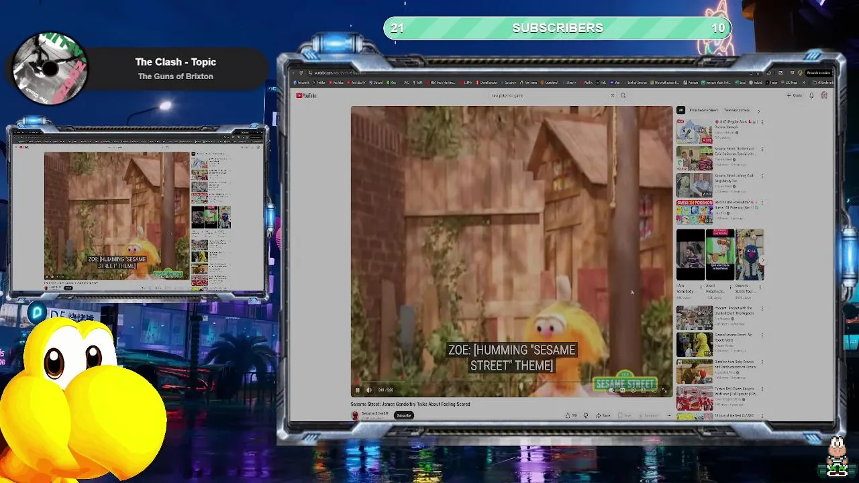This screenshot has height=483, width=859.
Task: Click the small preview window video
Action: 117,215
